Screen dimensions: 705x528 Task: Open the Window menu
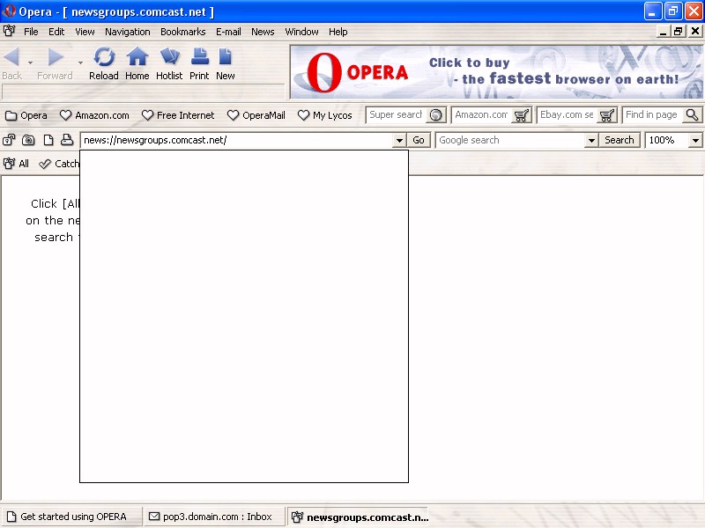301,32
